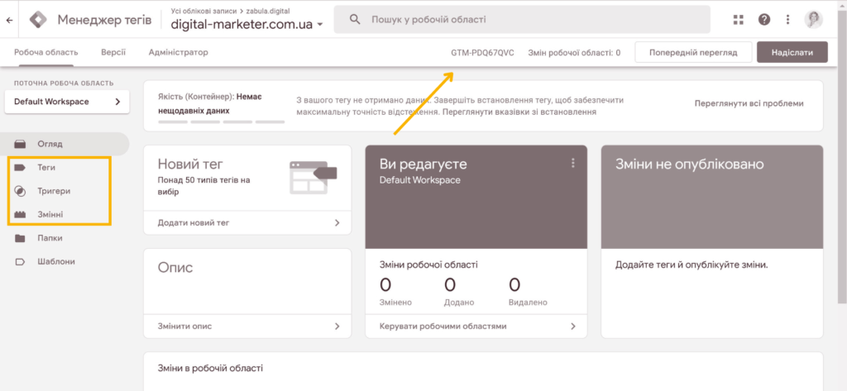Click the Новий тег illustration icon
This screenshot has height=391, width=847.
pyautogui.click(x=313, y=177)
